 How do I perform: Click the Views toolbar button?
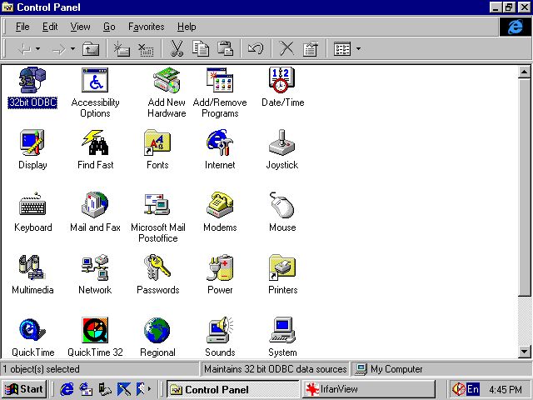(x=342, y=49)
